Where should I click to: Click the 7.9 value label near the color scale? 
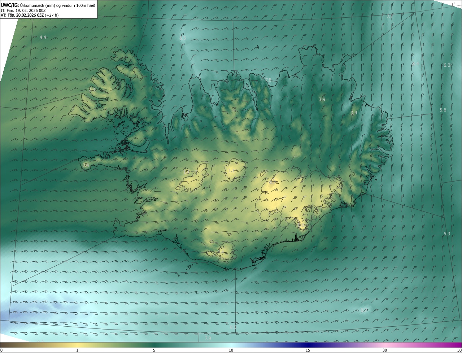point(208,338)
